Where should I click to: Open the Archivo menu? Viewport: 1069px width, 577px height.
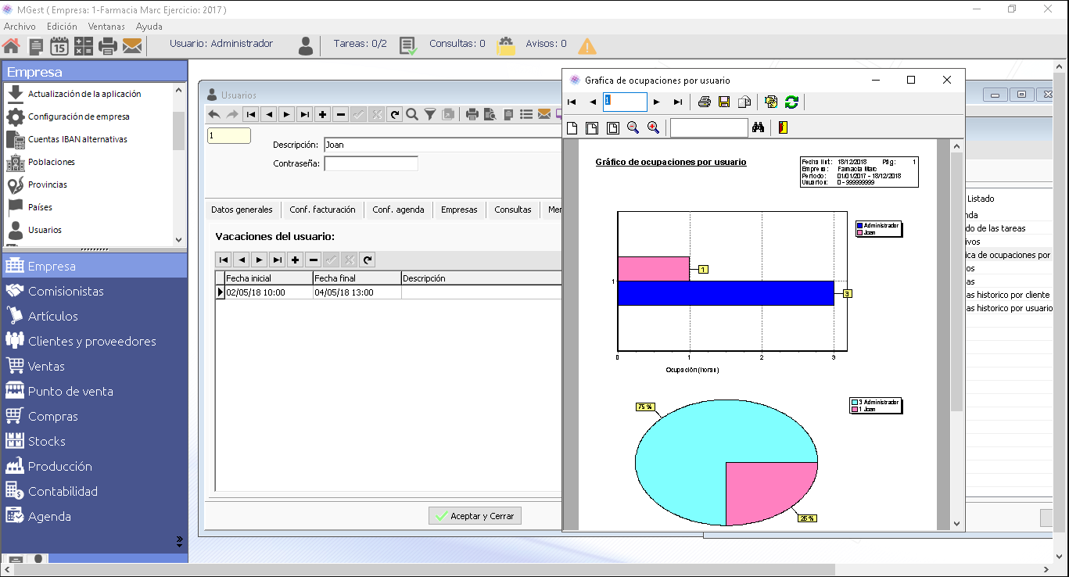20,26
